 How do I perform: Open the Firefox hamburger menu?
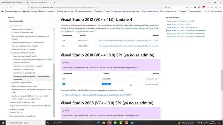click(x=220, y=7)
